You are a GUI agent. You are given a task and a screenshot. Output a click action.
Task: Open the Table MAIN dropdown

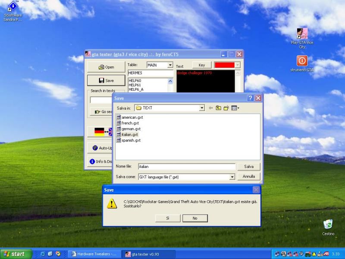[x=170, y=65]
